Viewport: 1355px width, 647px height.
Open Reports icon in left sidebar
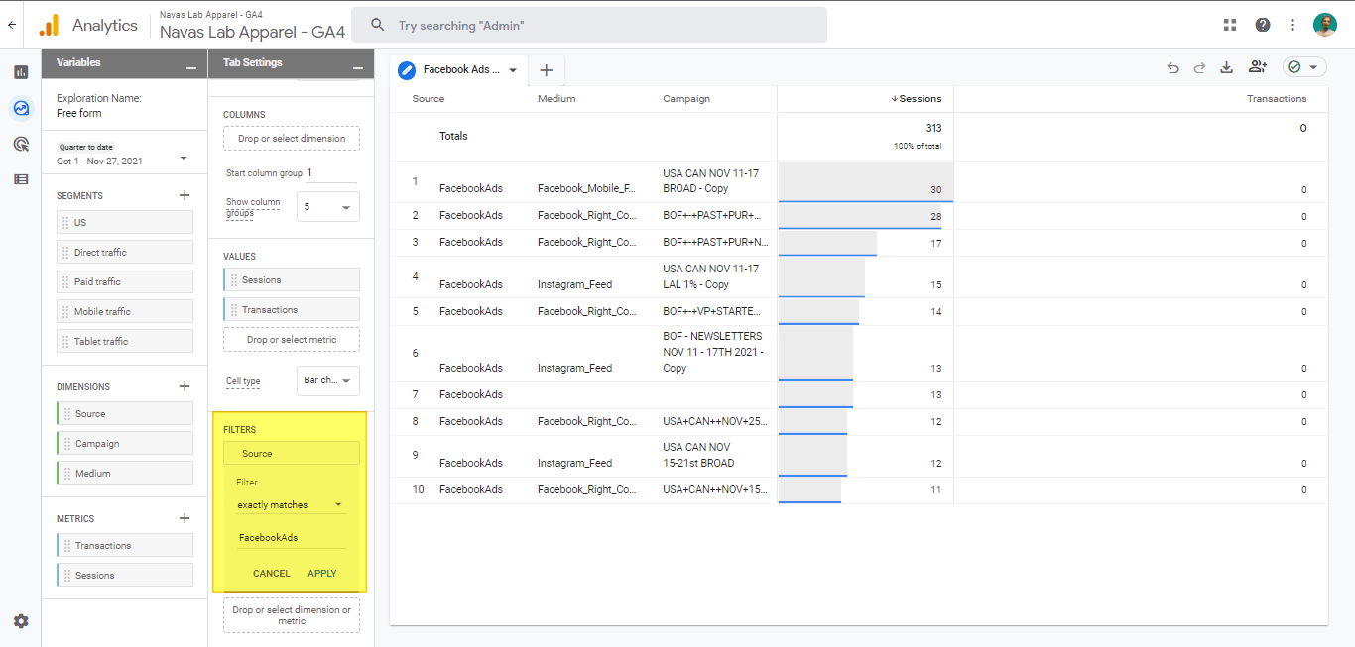pos(21,72)
